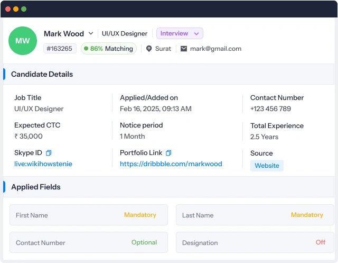
Task: Select the First Name field row
Action: pyautogui.click(x=89, y=215)
